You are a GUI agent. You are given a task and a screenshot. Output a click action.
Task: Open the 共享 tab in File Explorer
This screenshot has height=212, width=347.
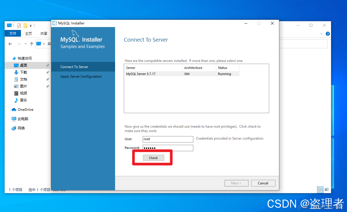coord(44,33)
